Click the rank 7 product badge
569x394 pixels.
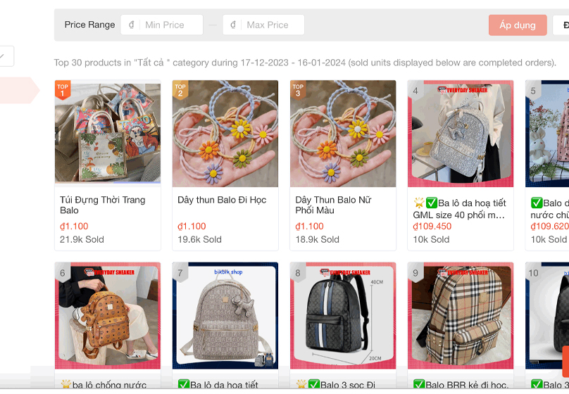pos(180,273)
